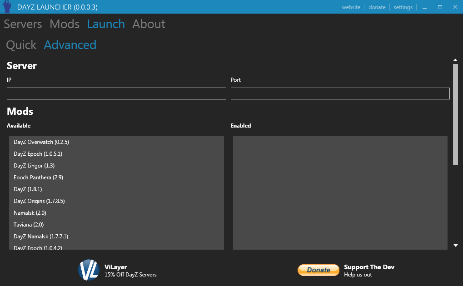Select DayZ Epoch (1.0.5.1) mod
This screenshot has height=286, width=463.
click(x=116, y=154)
